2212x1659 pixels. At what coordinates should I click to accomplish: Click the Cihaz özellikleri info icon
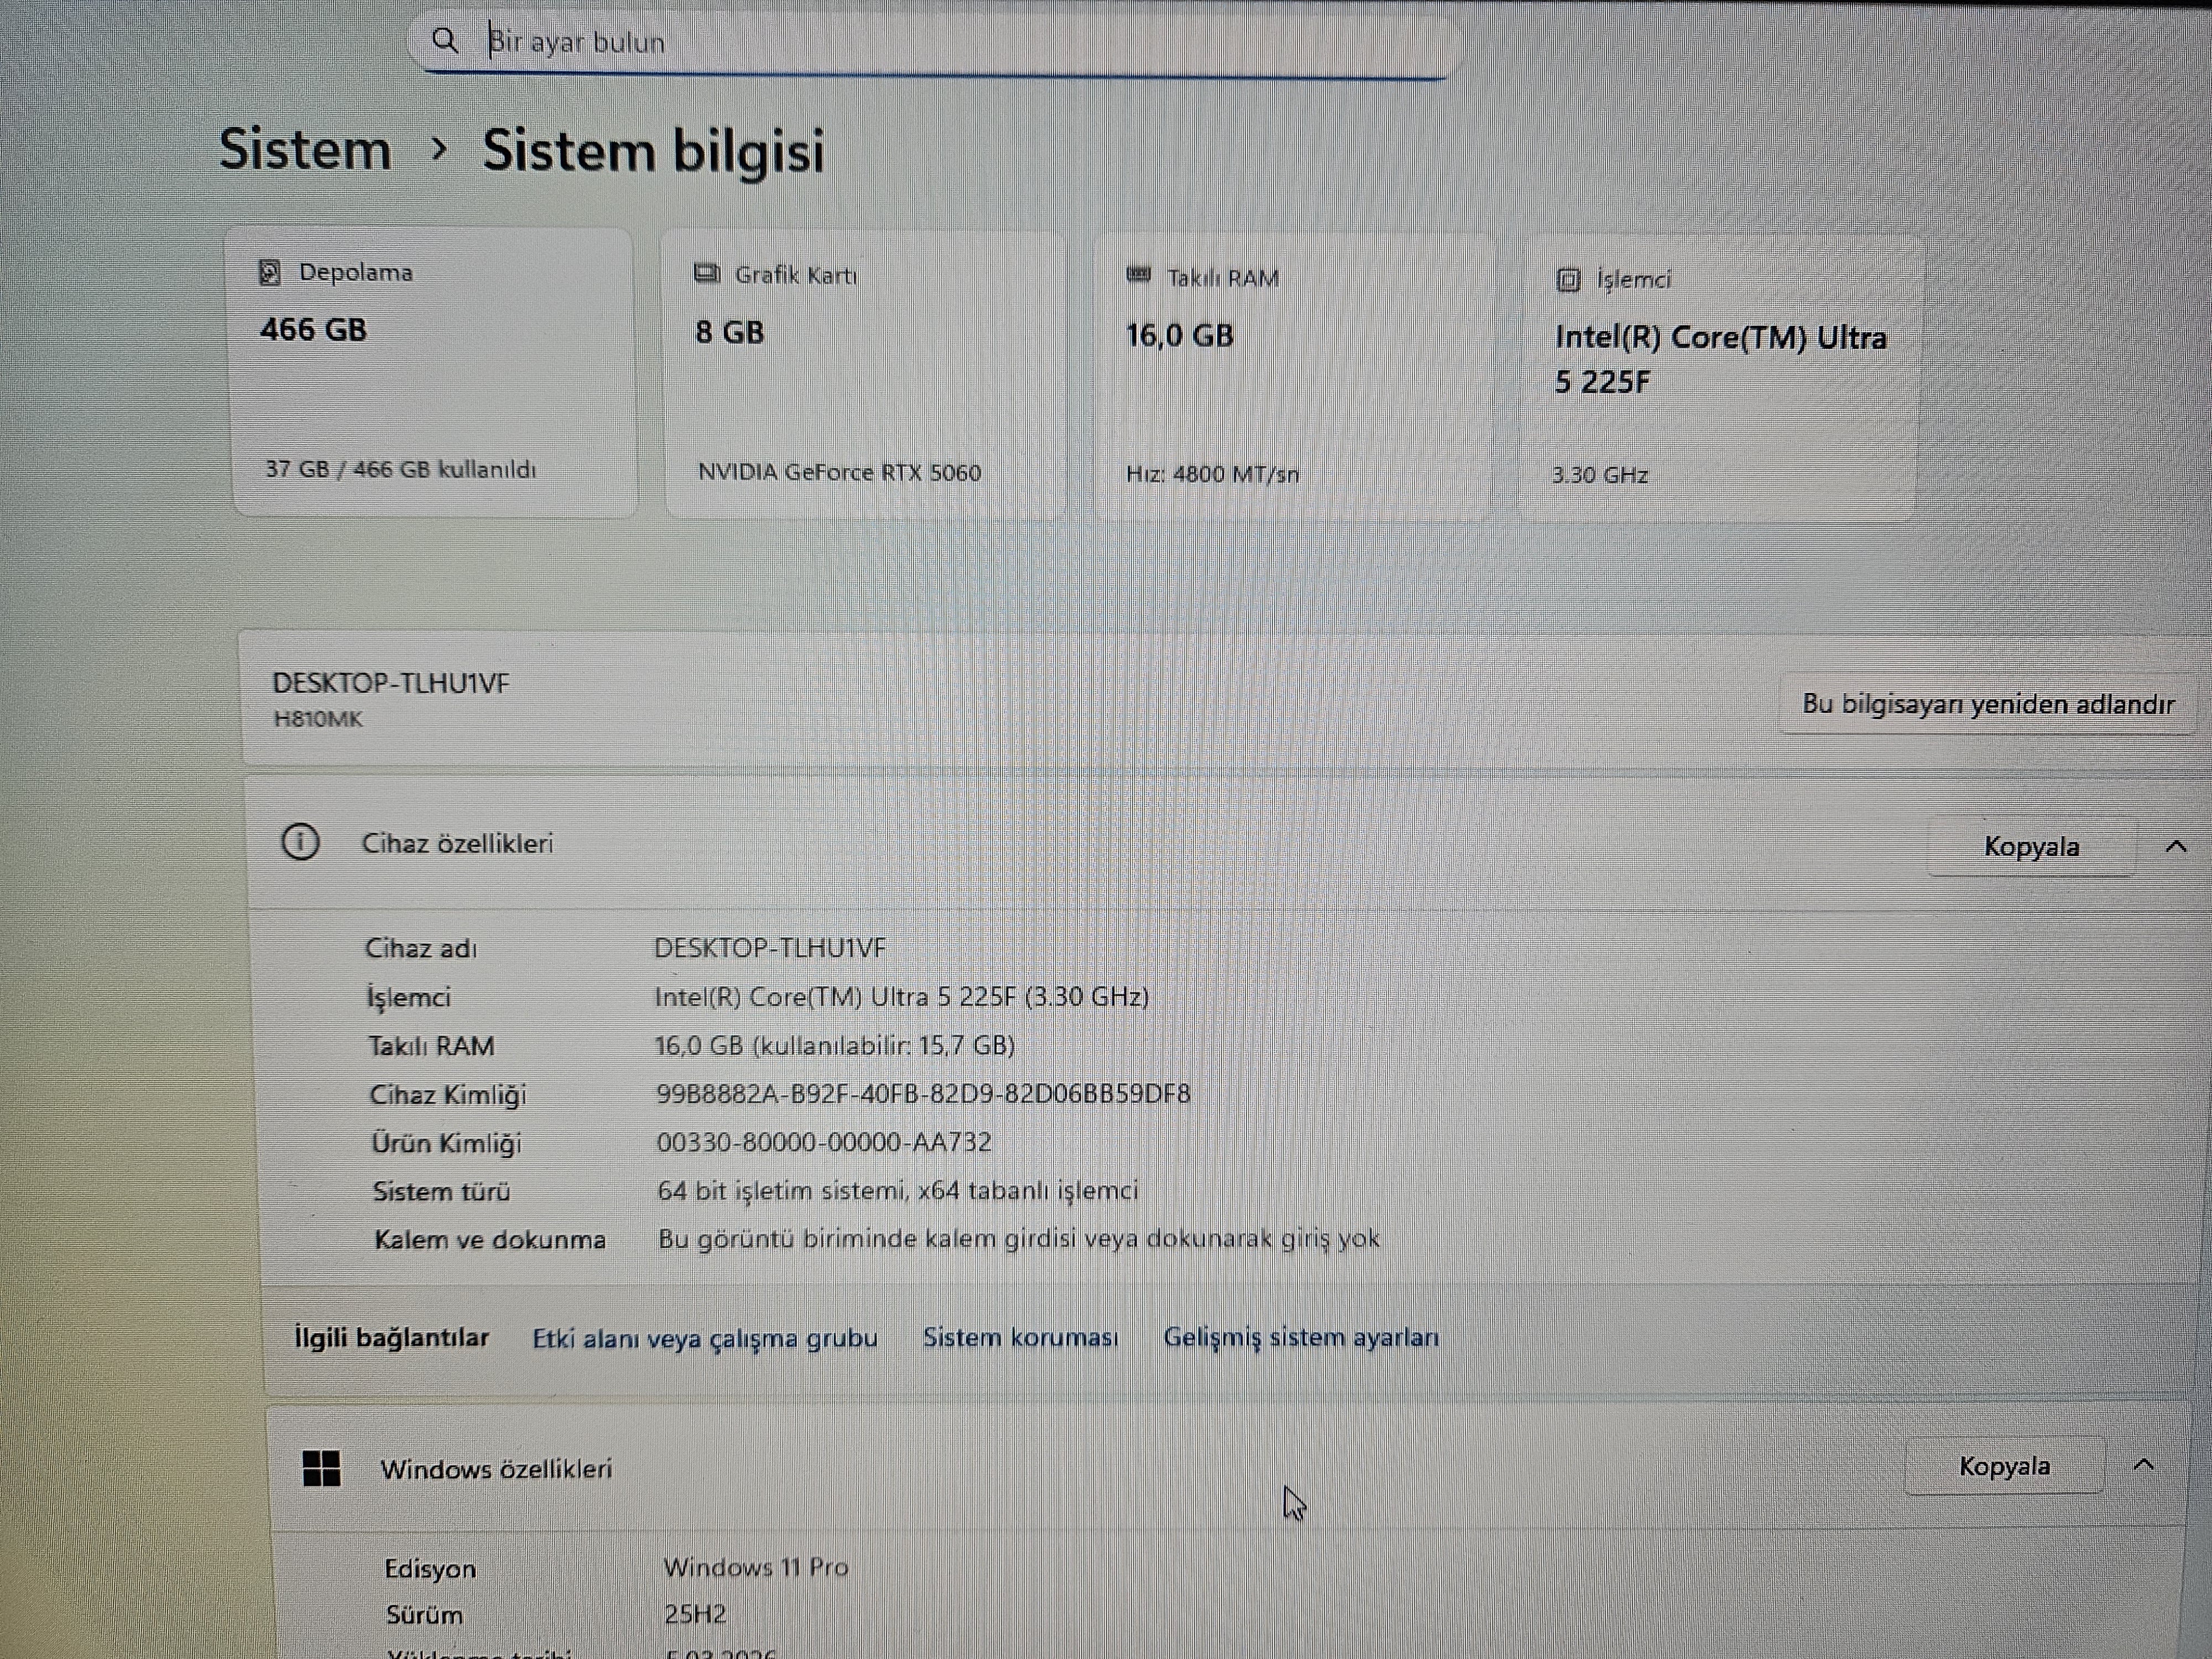300,842
